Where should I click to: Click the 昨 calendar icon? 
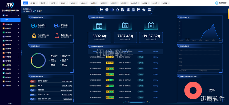coord(125,25)
